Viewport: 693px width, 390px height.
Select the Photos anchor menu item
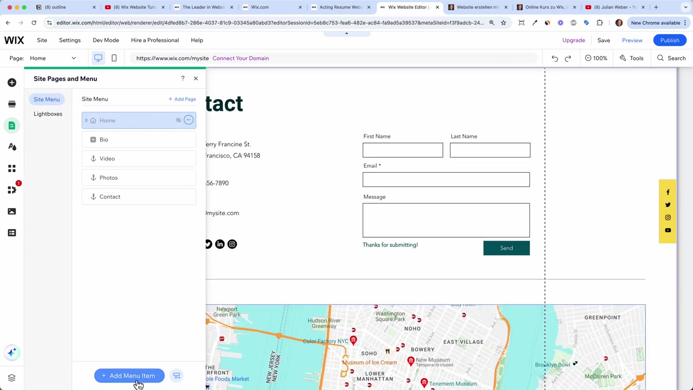tap(139, 178)
